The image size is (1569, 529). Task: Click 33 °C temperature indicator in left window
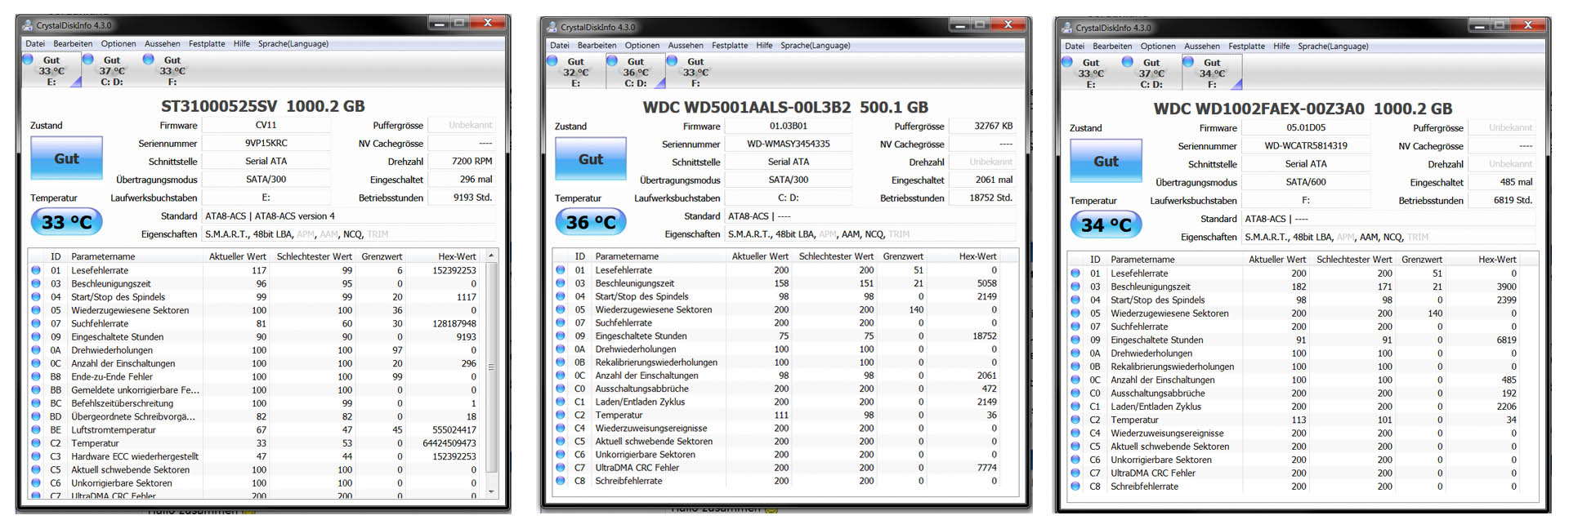click(x=66, y=222)
